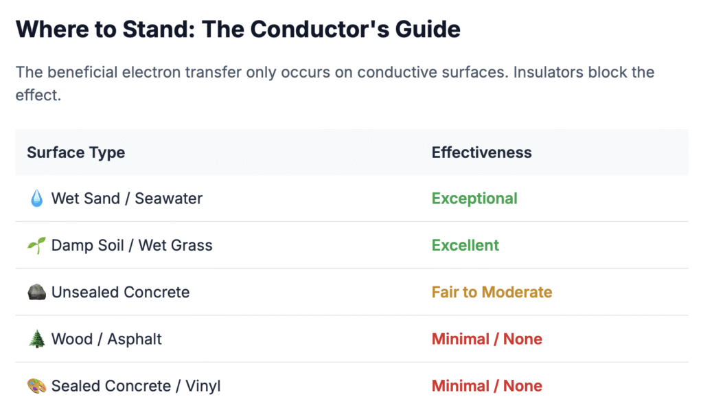Click the Conductor's Guide page heading

click(x=238, y=29)
